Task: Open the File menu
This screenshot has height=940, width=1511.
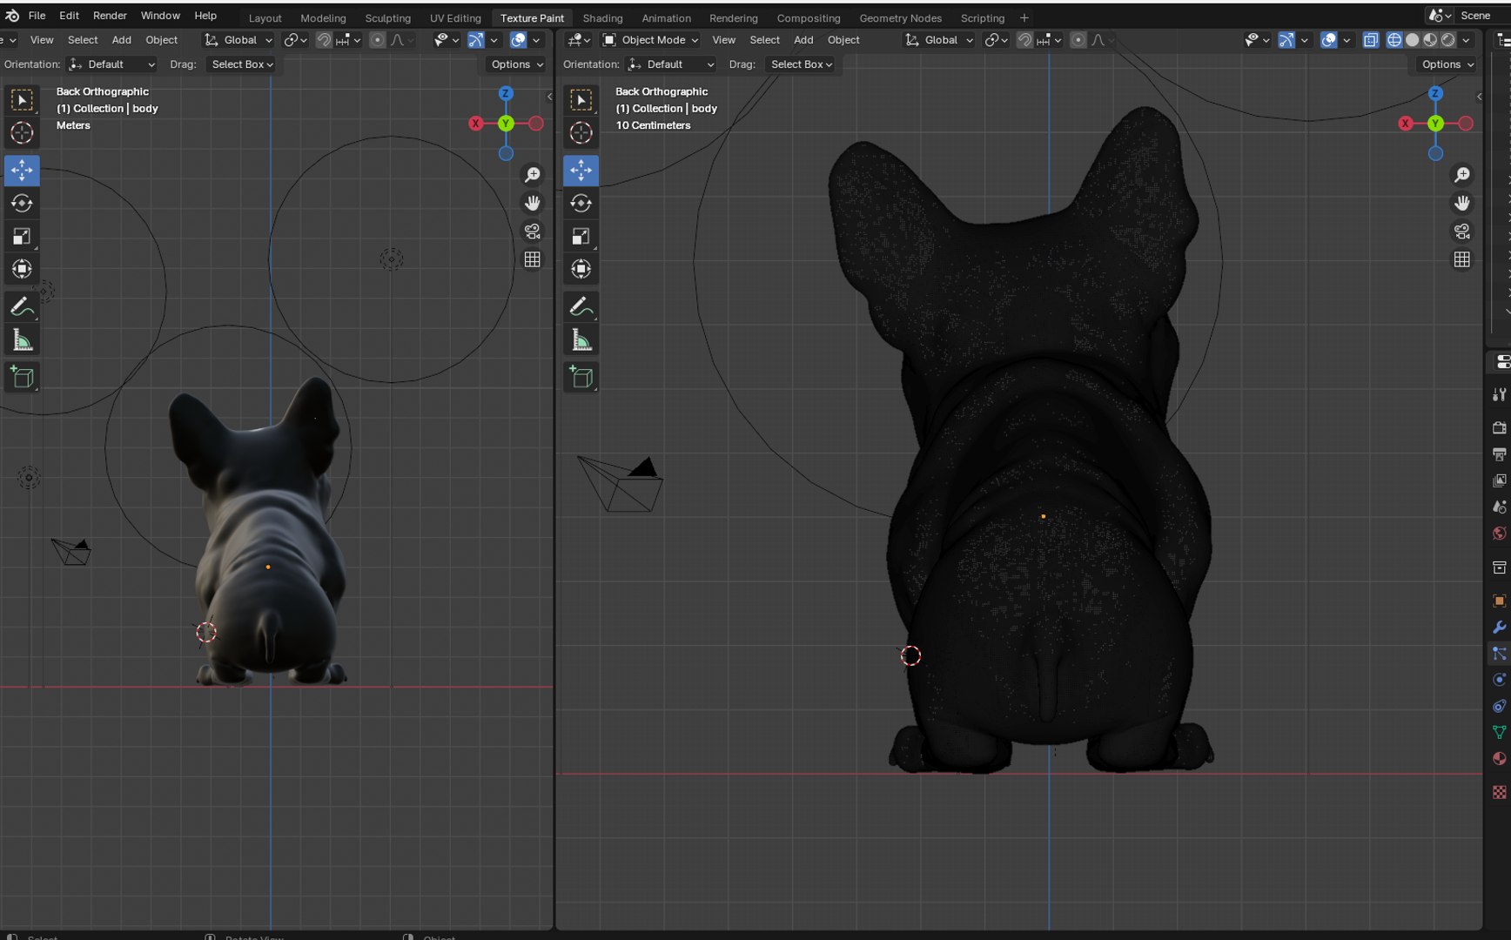Action: 37,16
